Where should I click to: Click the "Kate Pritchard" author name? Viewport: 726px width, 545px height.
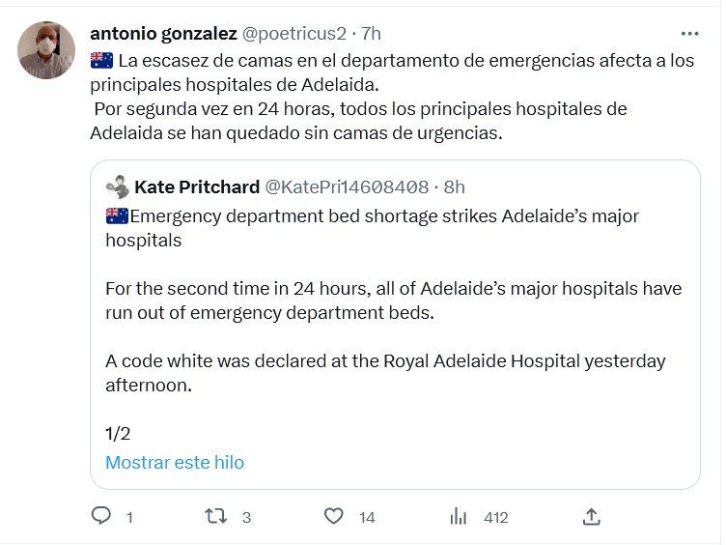(197, 186)
